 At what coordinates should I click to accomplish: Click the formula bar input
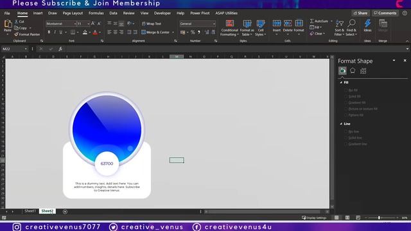(235, 49)
